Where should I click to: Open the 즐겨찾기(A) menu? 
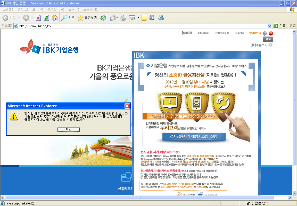[56, 9]
